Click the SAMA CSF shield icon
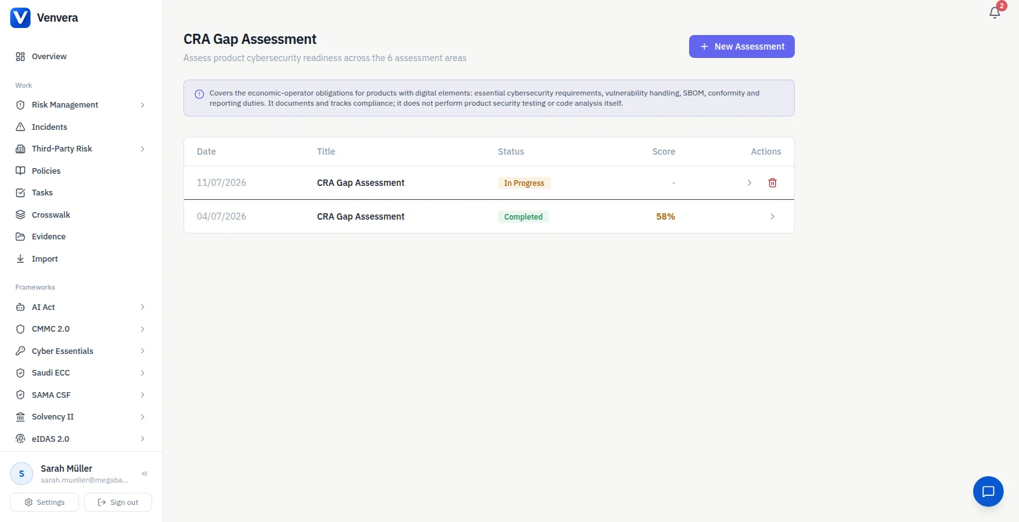 coord(20,395)
